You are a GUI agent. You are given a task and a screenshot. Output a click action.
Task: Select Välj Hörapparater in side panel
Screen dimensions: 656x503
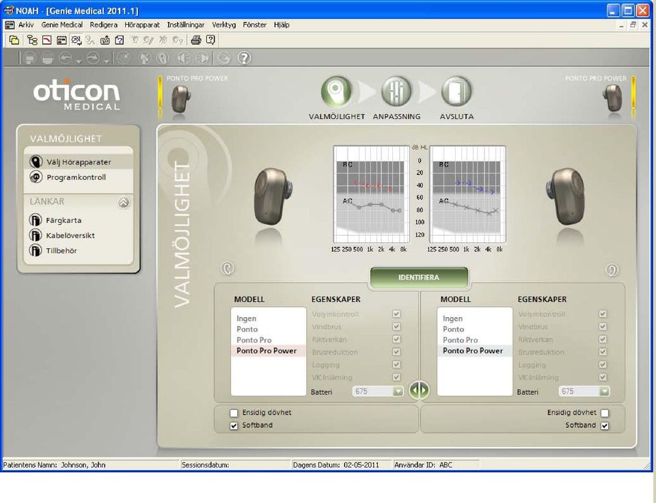tap(79, 162)
